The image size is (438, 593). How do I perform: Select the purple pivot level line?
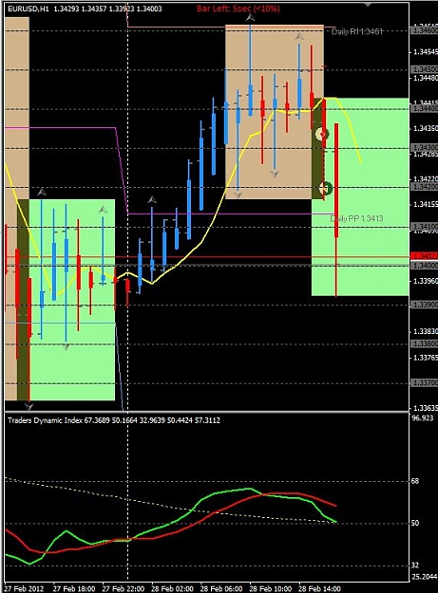227,214
